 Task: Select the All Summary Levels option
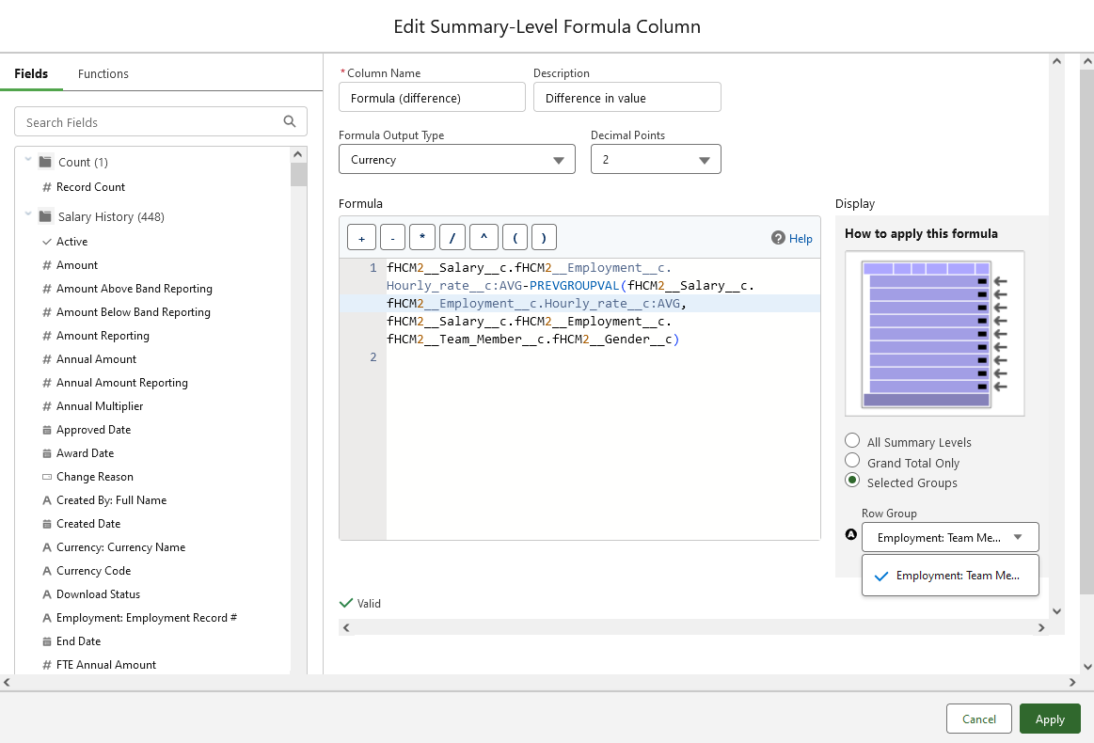pyautogui.click(x=852, y=441)
